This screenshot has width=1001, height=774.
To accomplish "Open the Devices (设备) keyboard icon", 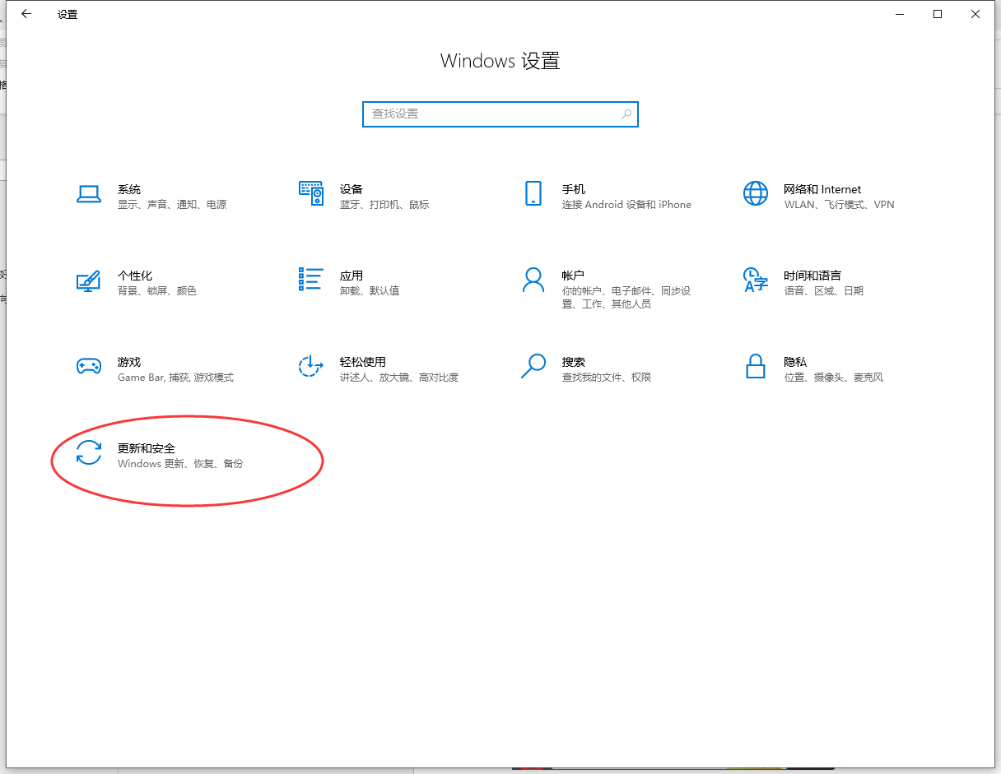I will 310,194.
